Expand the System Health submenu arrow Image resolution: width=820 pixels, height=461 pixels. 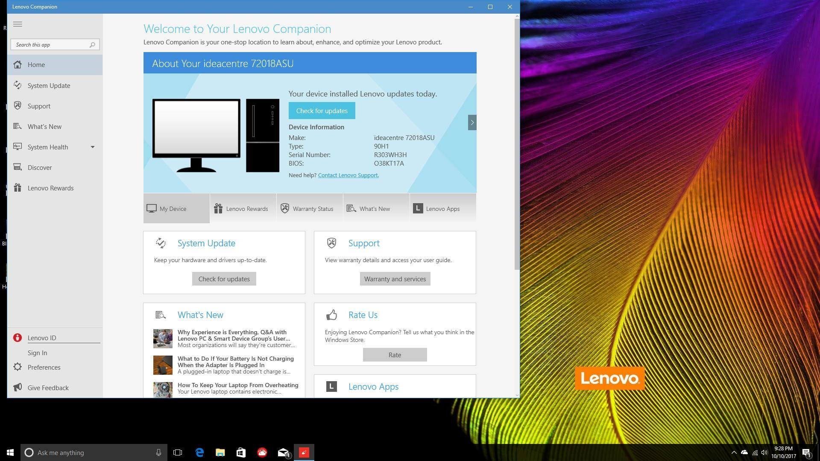point(92,147)
